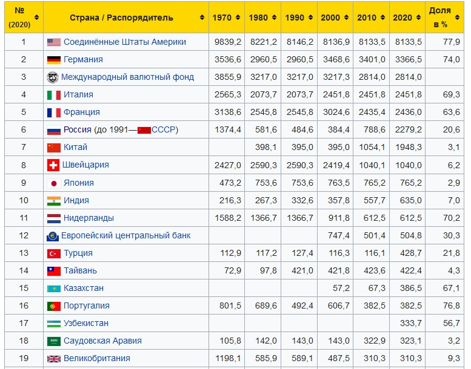Open the СССР link in Russia row

[x=164, y=130]
